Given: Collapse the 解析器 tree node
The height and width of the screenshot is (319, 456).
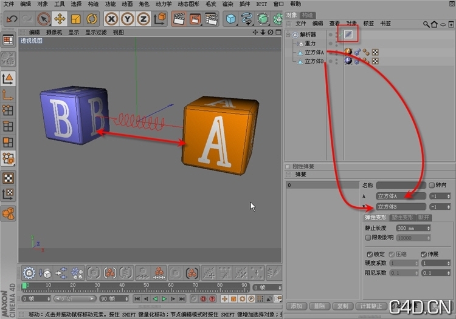Looking at the screenshot, I should pyautogui.click(x=288, y=35).
